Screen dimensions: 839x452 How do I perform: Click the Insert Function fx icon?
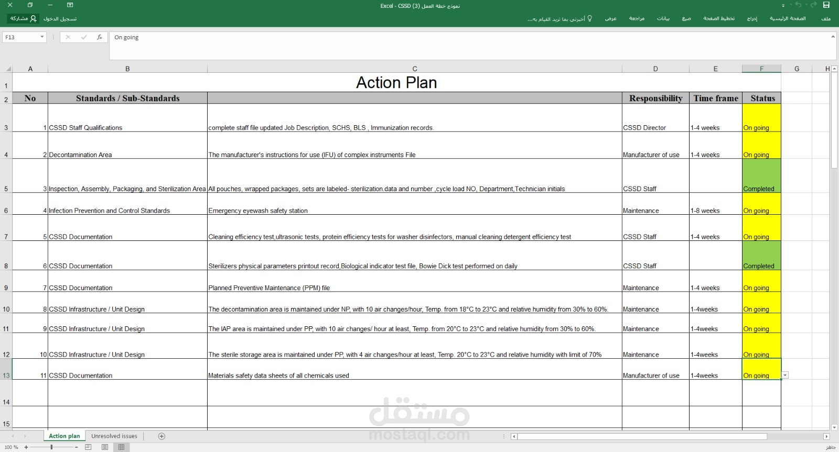(100, 37)
